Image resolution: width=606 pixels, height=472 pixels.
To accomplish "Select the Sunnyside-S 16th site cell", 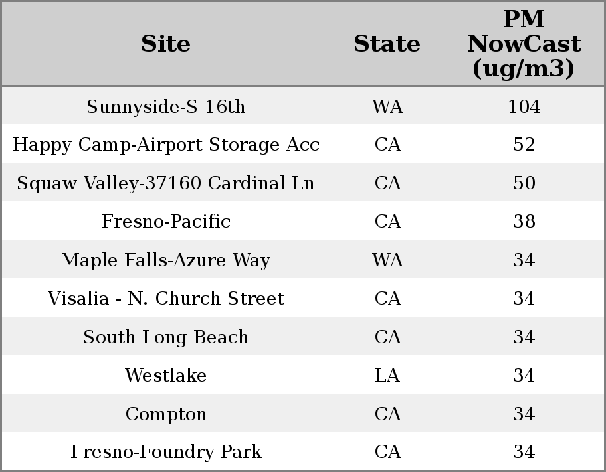I will 166,106.
